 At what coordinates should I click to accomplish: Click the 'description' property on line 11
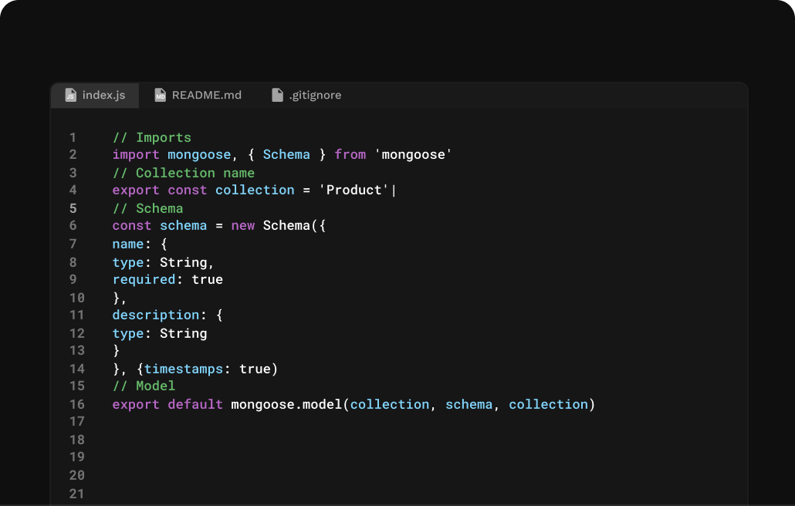[156, 315]
